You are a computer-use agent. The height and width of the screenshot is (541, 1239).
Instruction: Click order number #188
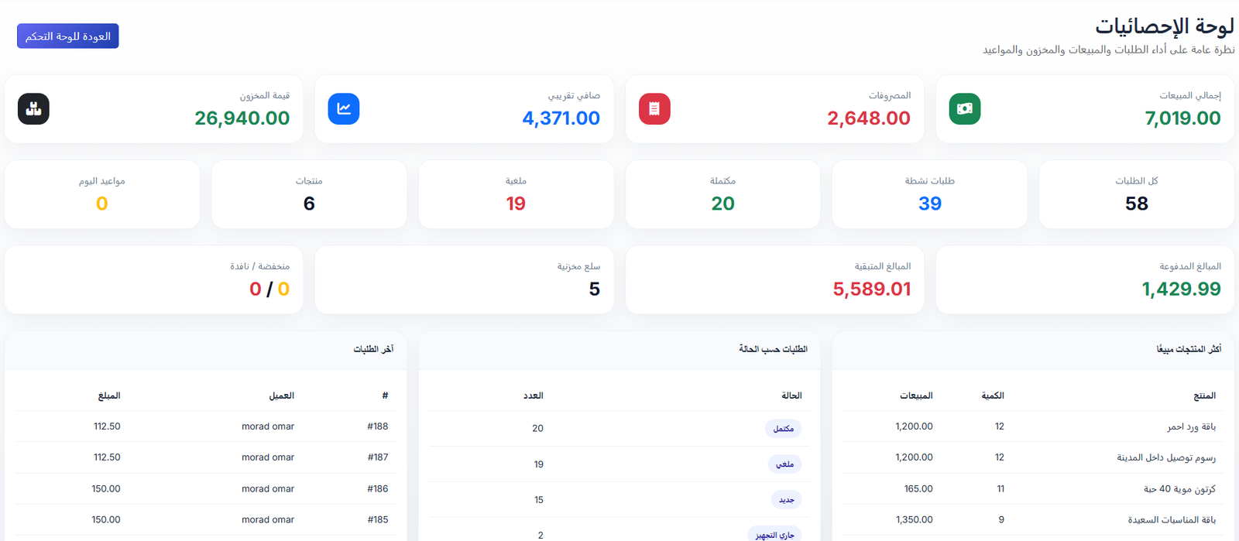click(x=378, y=426)
